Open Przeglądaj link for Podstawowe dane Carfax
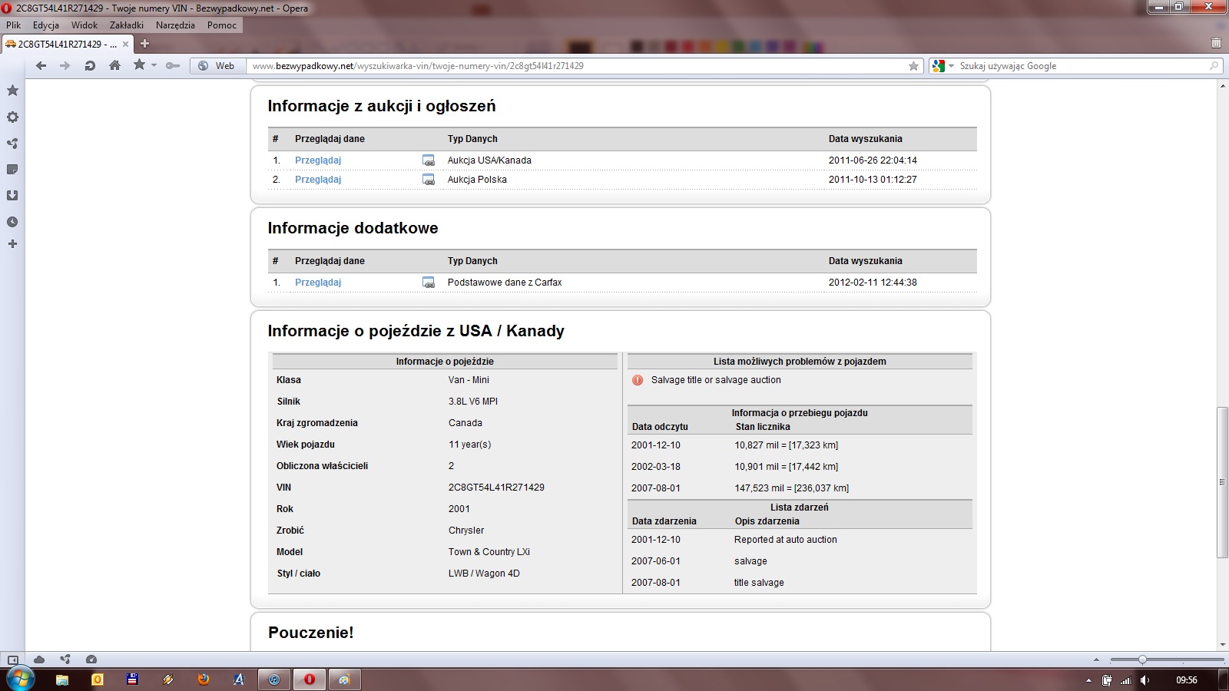Viewport: 1229px width, 691px height. pyautogui.click(x=318, y=283)
